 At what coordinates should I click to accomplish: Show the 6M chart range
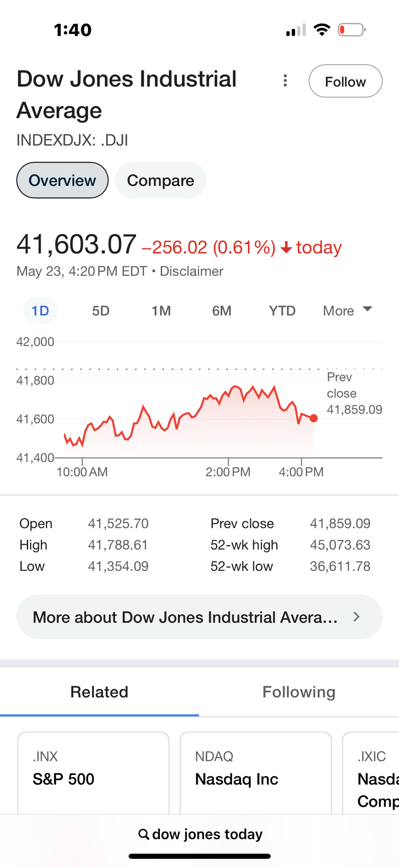pyautogui.click(x=222, y=311)
